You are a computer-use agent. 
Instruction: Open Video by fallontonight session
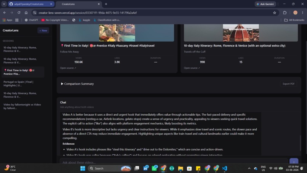point(23,106)
